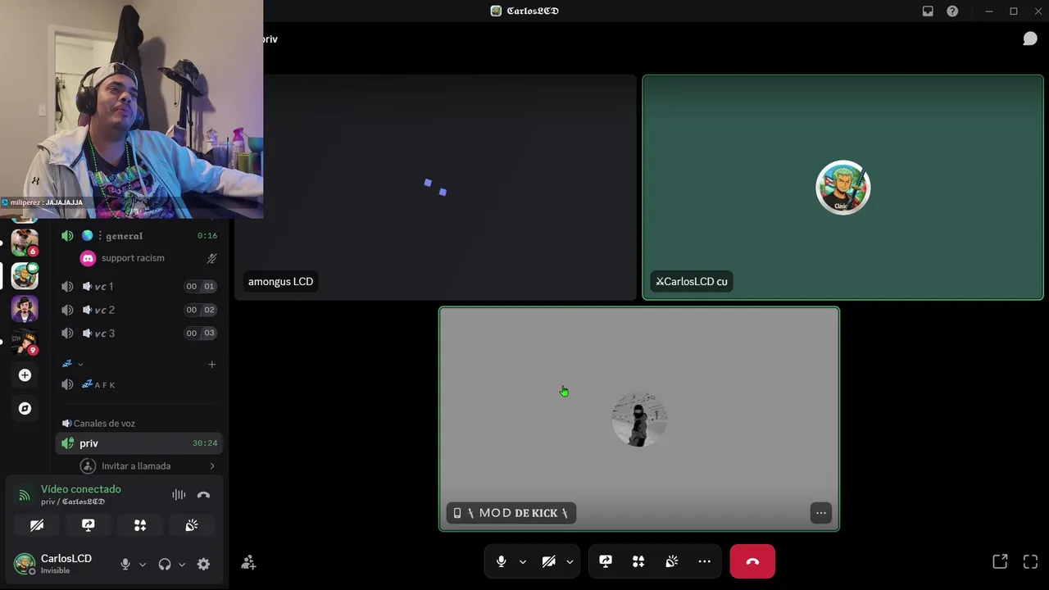Screen dimensions: 1049x590
Task: Open microphone dropdown in call toolbar
Action: 522,561
